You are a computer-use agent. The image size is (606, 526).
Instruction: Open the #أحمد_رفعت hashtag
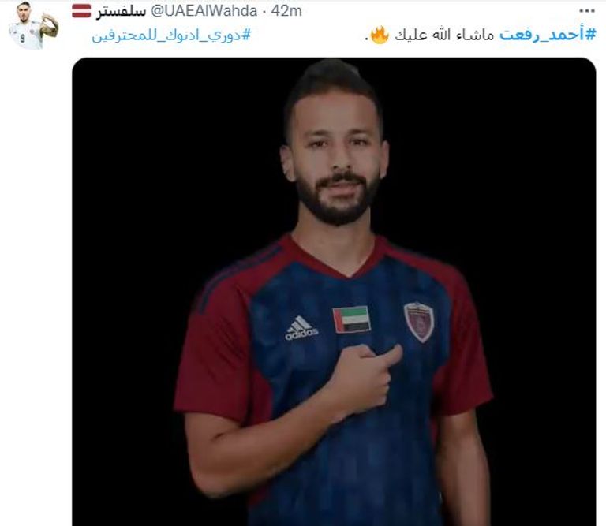(x=548, y=35)
